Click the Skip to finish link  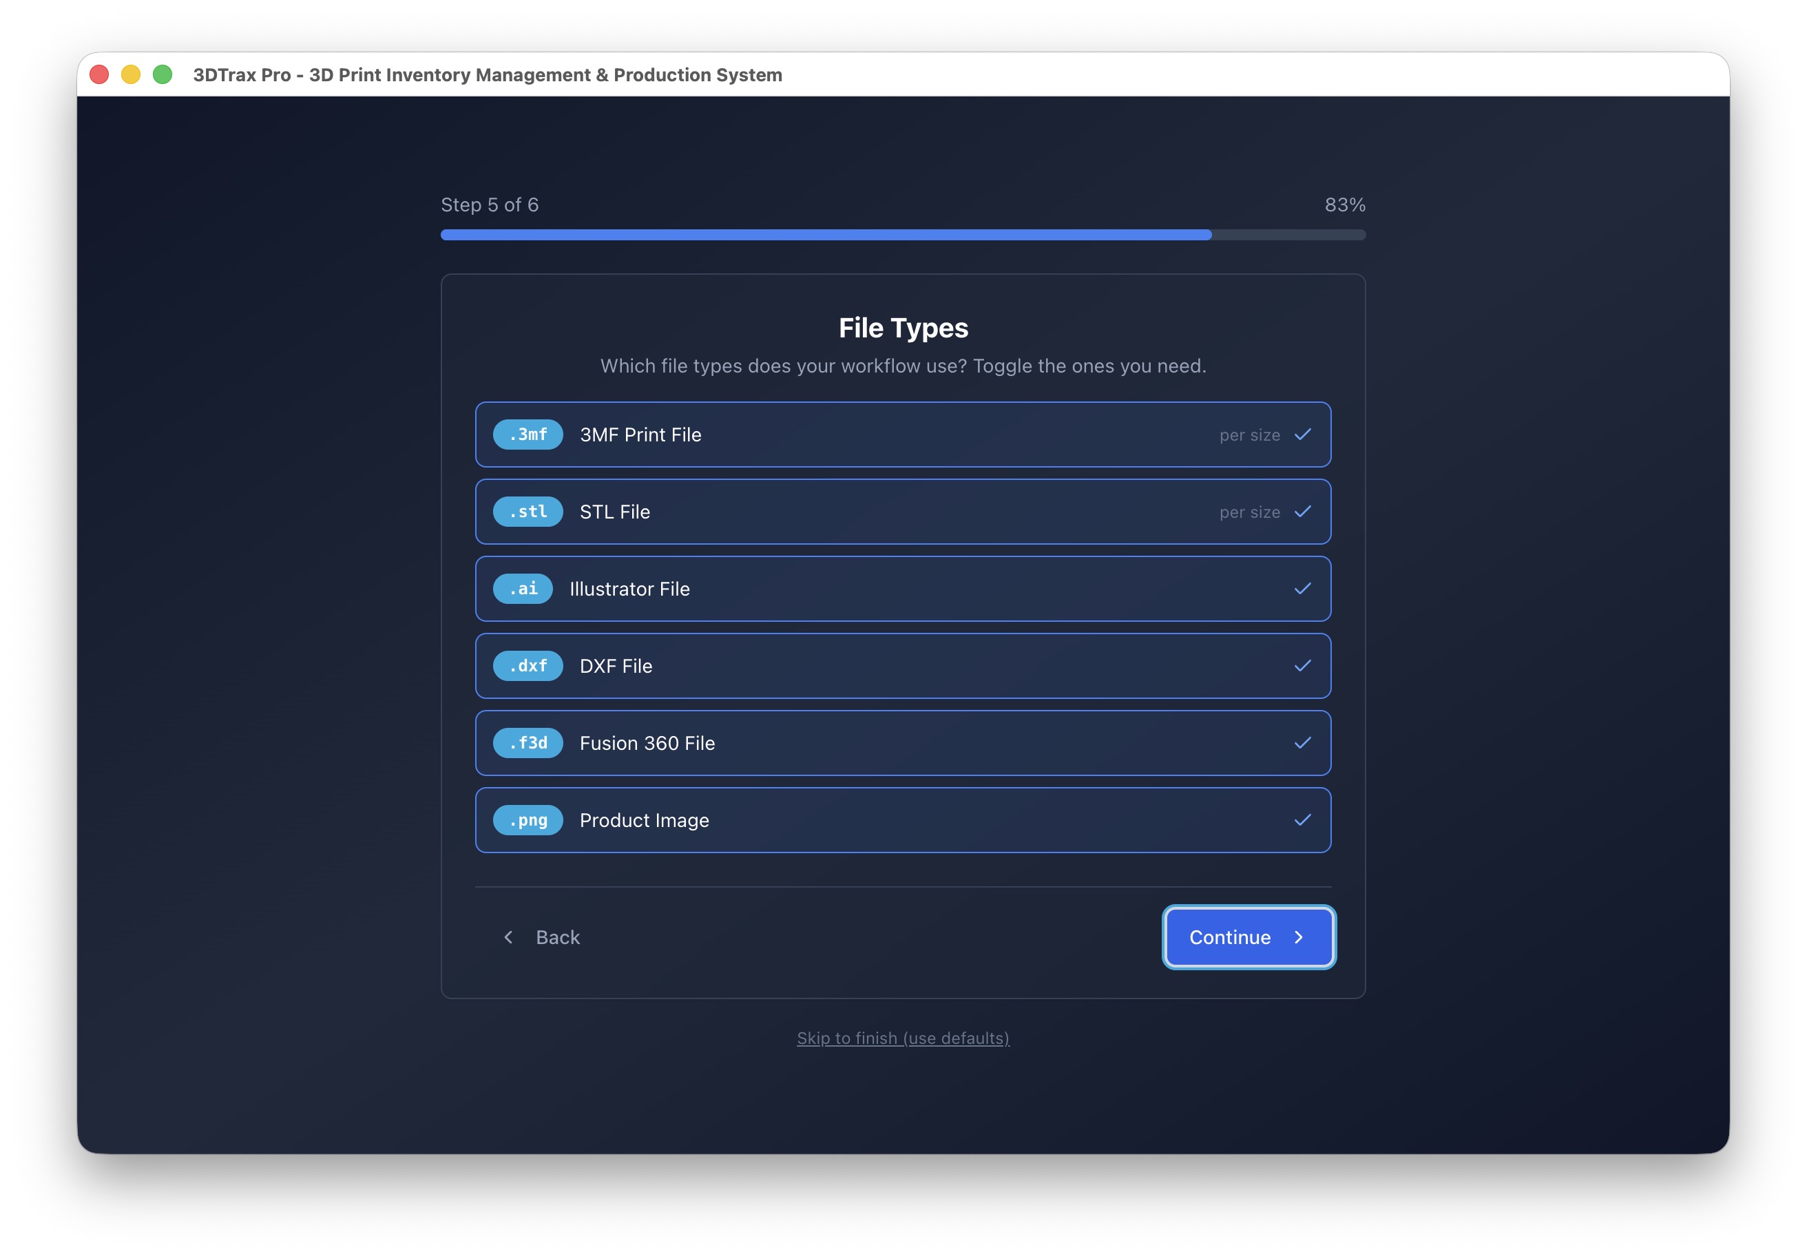[x=903, y=1038]
